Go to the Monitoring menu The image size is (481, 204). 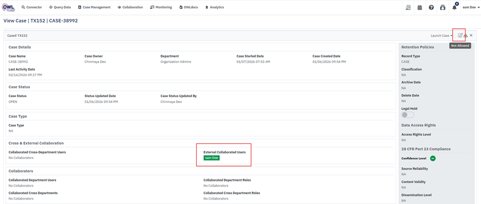(x=161, y=8)
